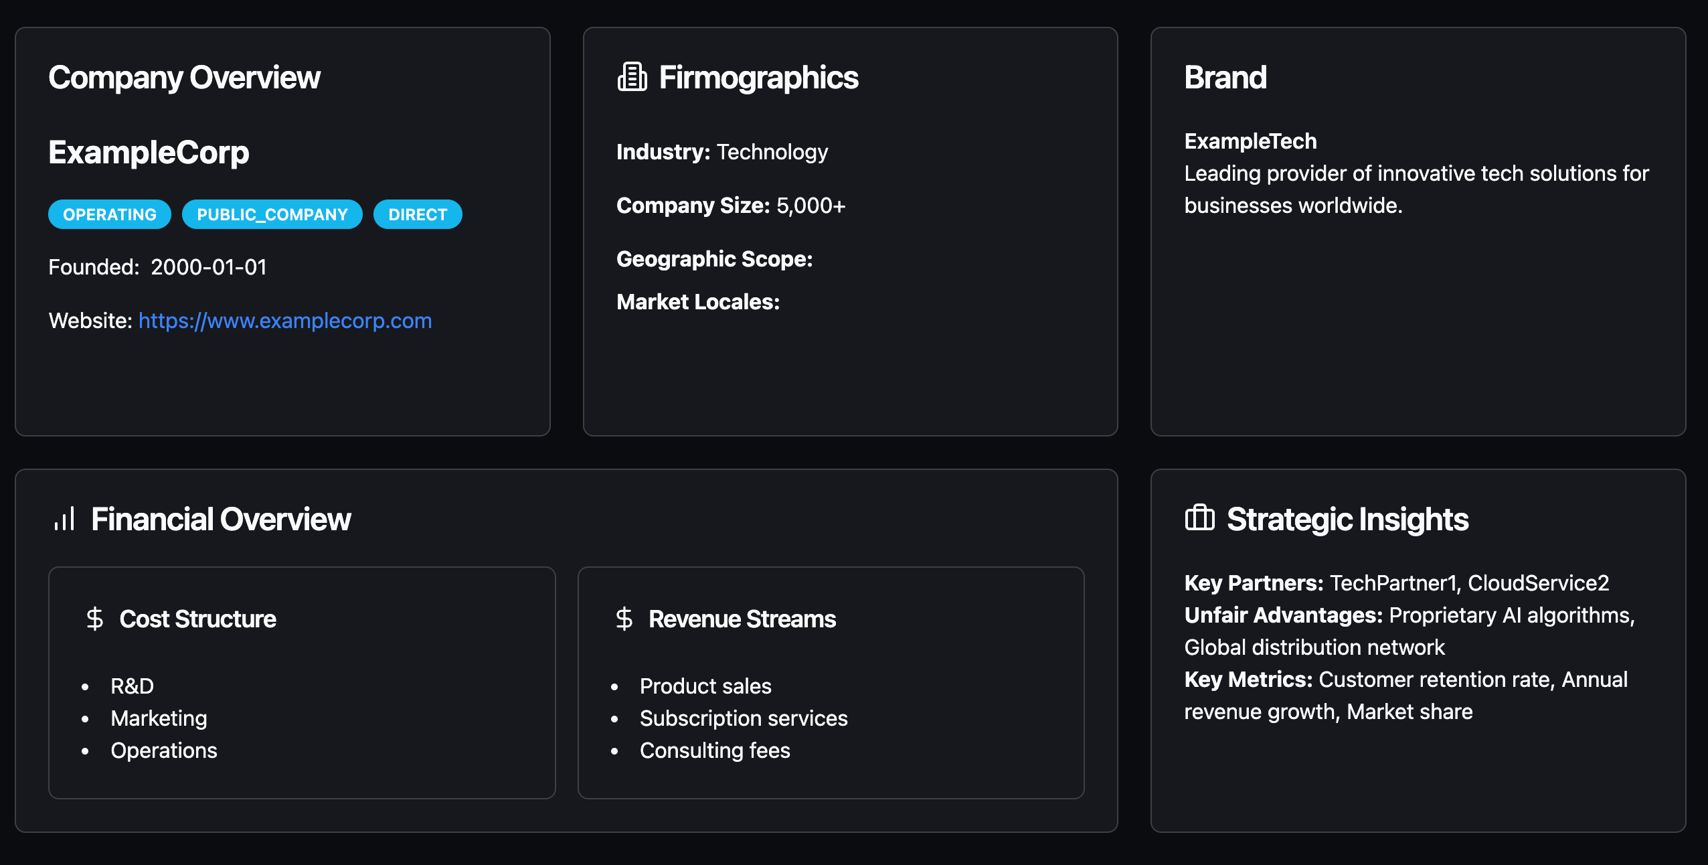Click the Key Partners label

coord(1254,583)
